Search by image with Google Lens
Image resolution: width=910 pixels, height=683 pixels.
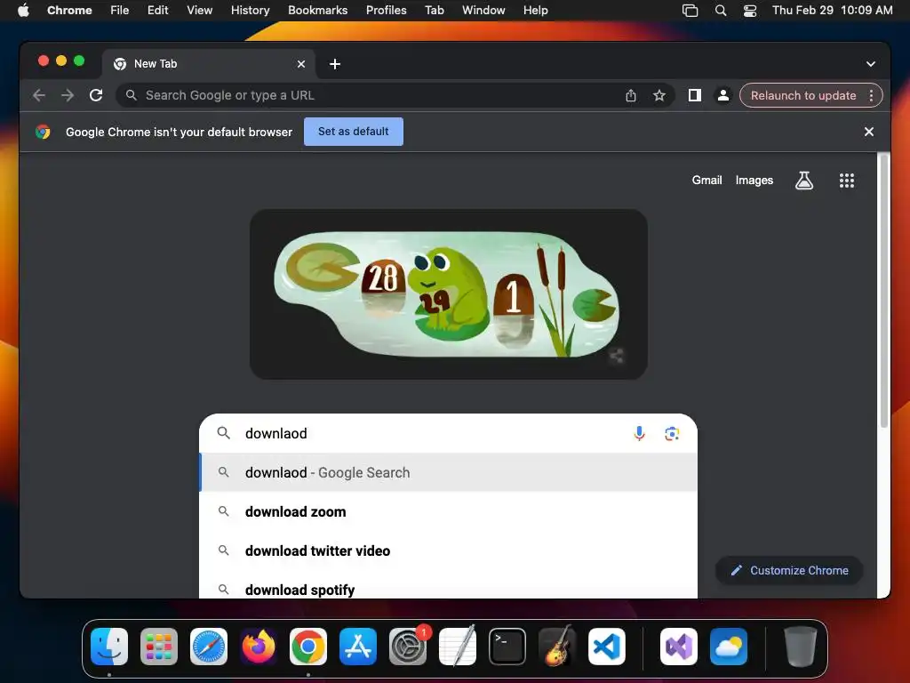(x=672, y=433)
